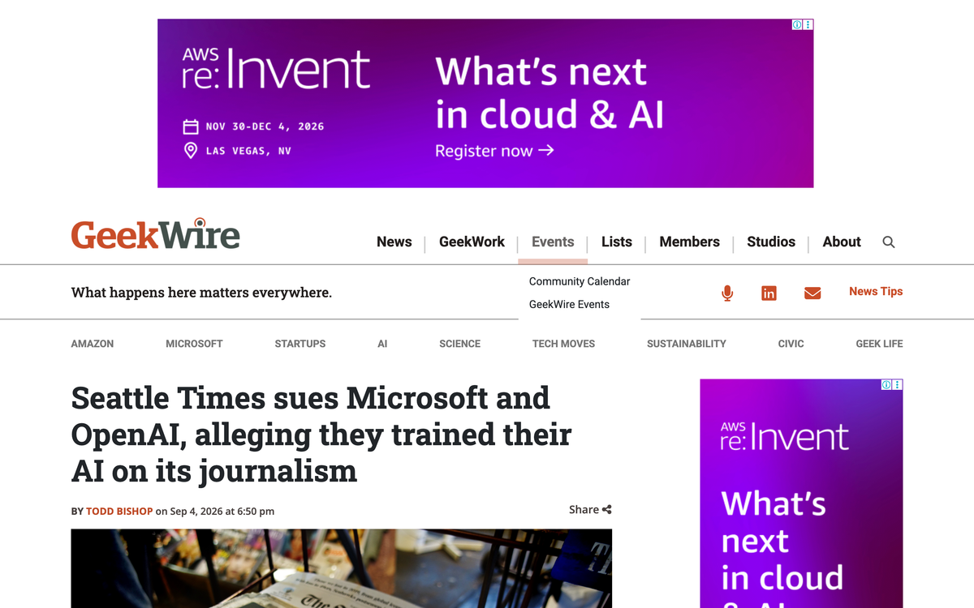Expand the Events menu
The width and height of the screenshot is (974, 608).
[553, 242]
